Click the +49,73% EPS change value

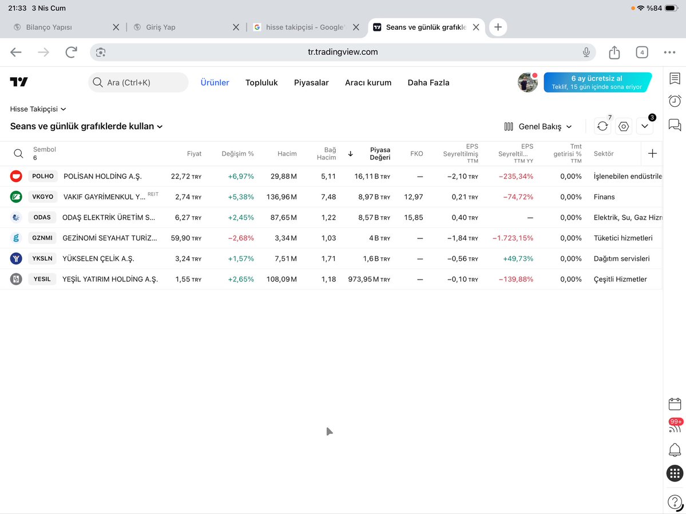[x=518, y=259]
